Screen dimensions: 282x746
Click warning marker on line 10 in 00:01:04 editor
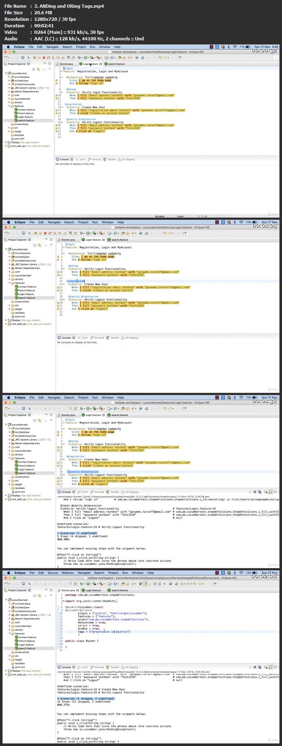(58, 272)
